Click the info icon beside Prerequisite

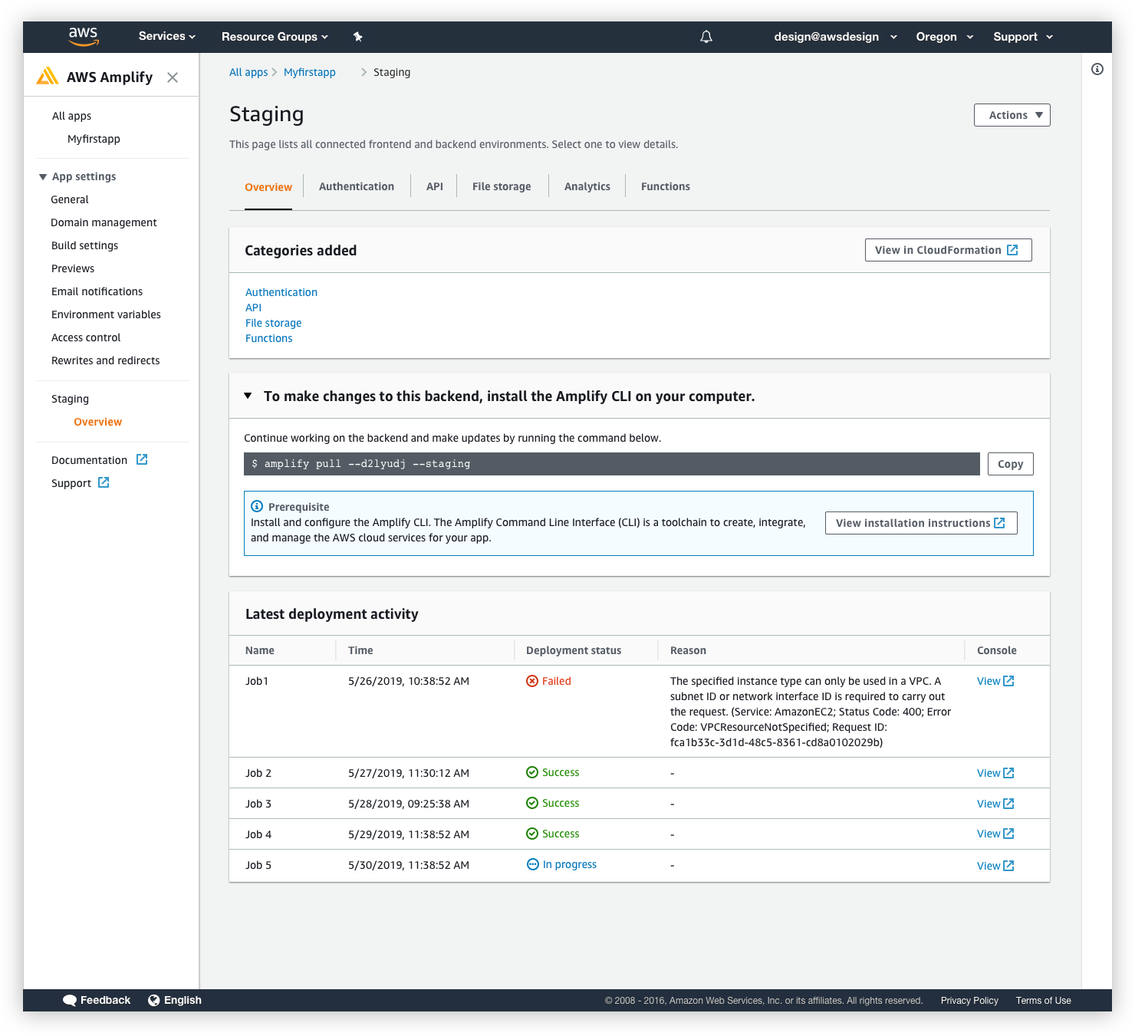(x=257, y=506)
